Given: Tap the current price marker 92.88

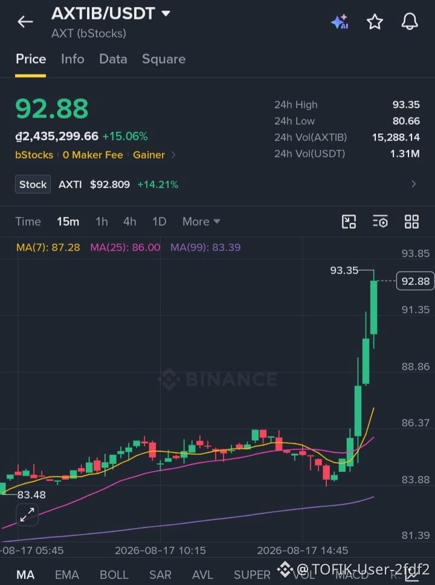Looking at the screenshot, I should point(415,281).
